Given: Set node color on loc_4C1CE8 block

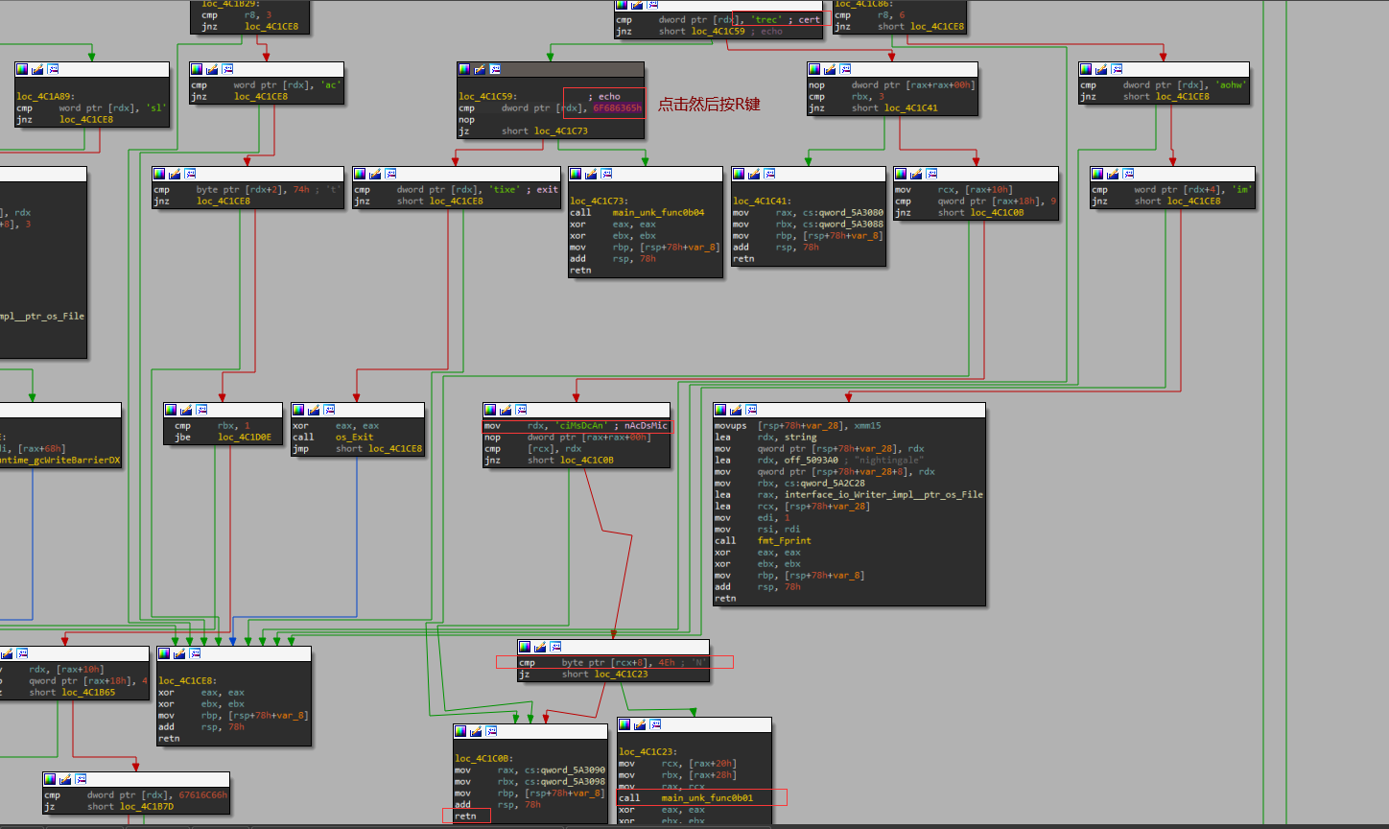Looking at the screenshot, I should (165, 653).
